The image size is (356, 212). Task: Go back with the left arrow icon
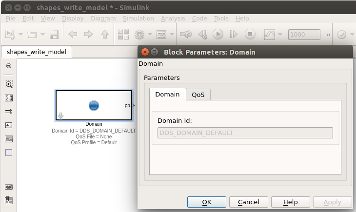point(73,35)
